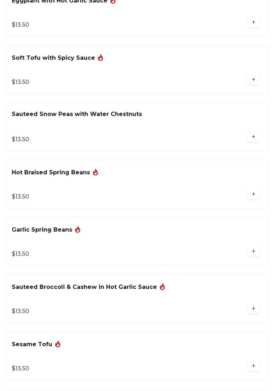This screenshot has height=391, width=274.
Task: Open the Sesame Tofu item title
Action: [x=32, y=344]
